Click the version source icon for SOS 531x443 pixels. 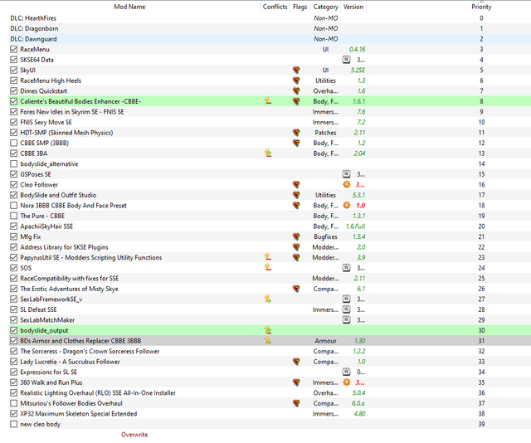[346, 268]
